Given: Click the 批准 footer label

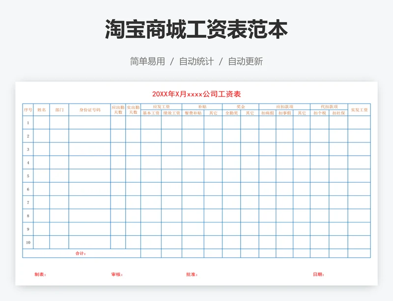Looking at the screenshot, I should pos(192,274).
